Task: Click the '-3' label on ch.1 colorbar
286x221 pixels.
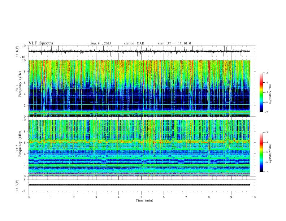Action: (x=266, y=73)
